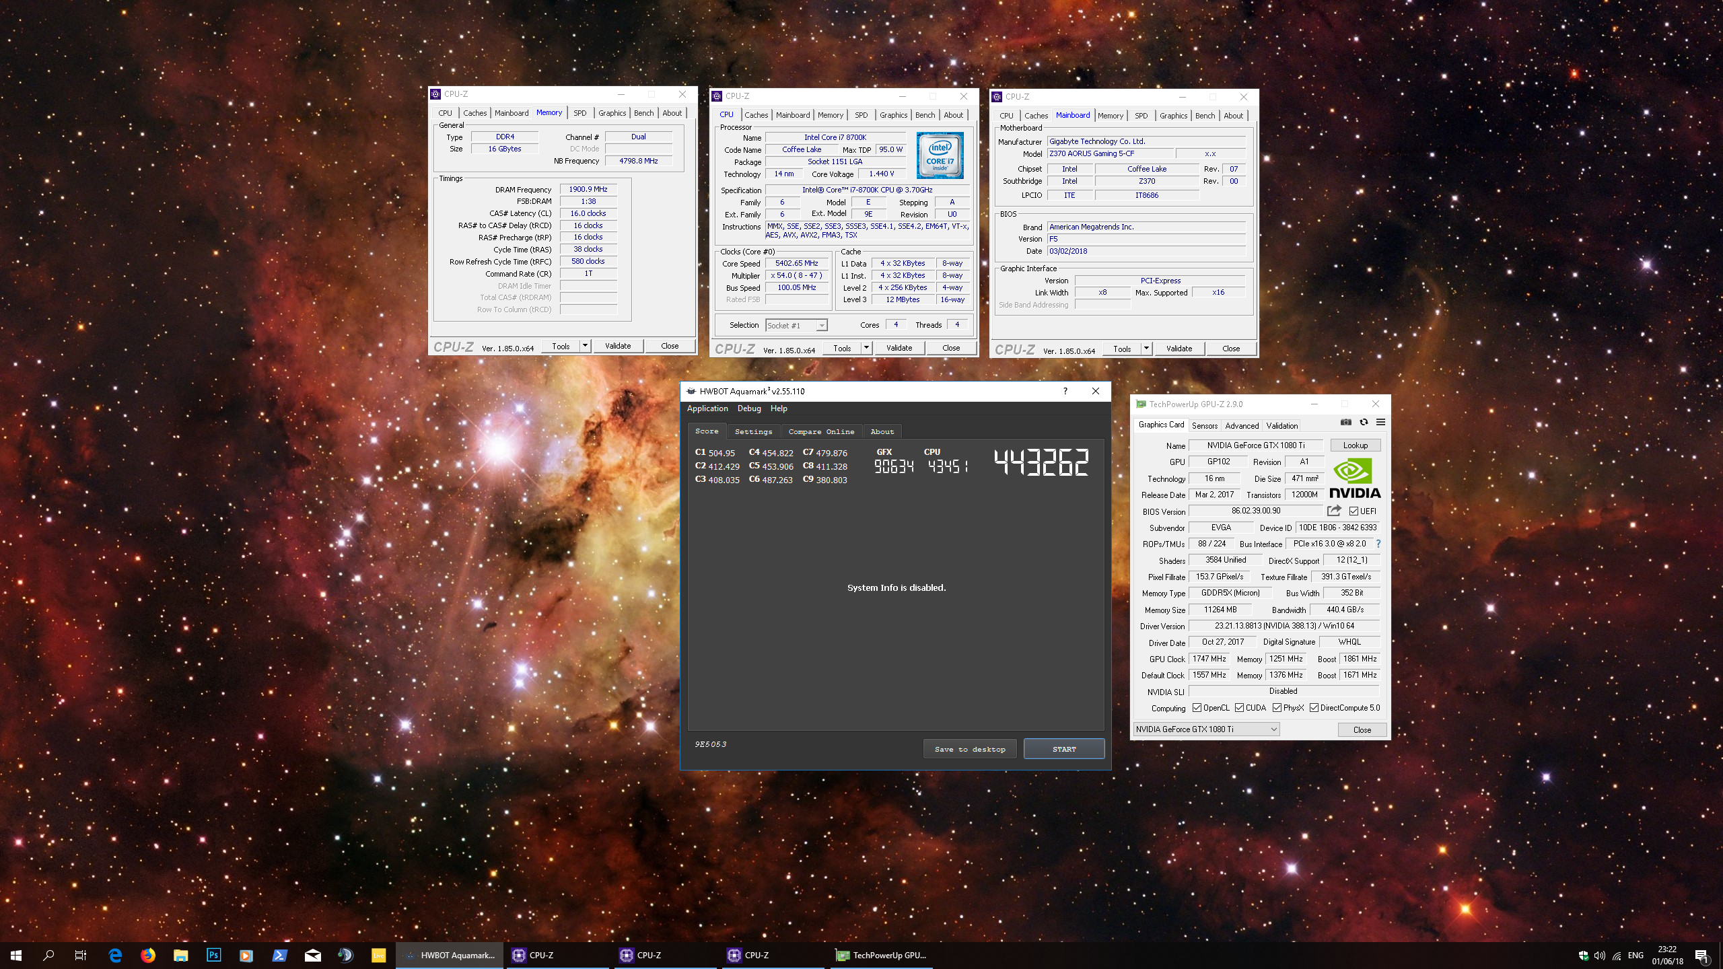Open the Mail app from the taskbar
The height and width of the screenshot is (969, 1723).
pyautogui.click(x=312, y=955)
